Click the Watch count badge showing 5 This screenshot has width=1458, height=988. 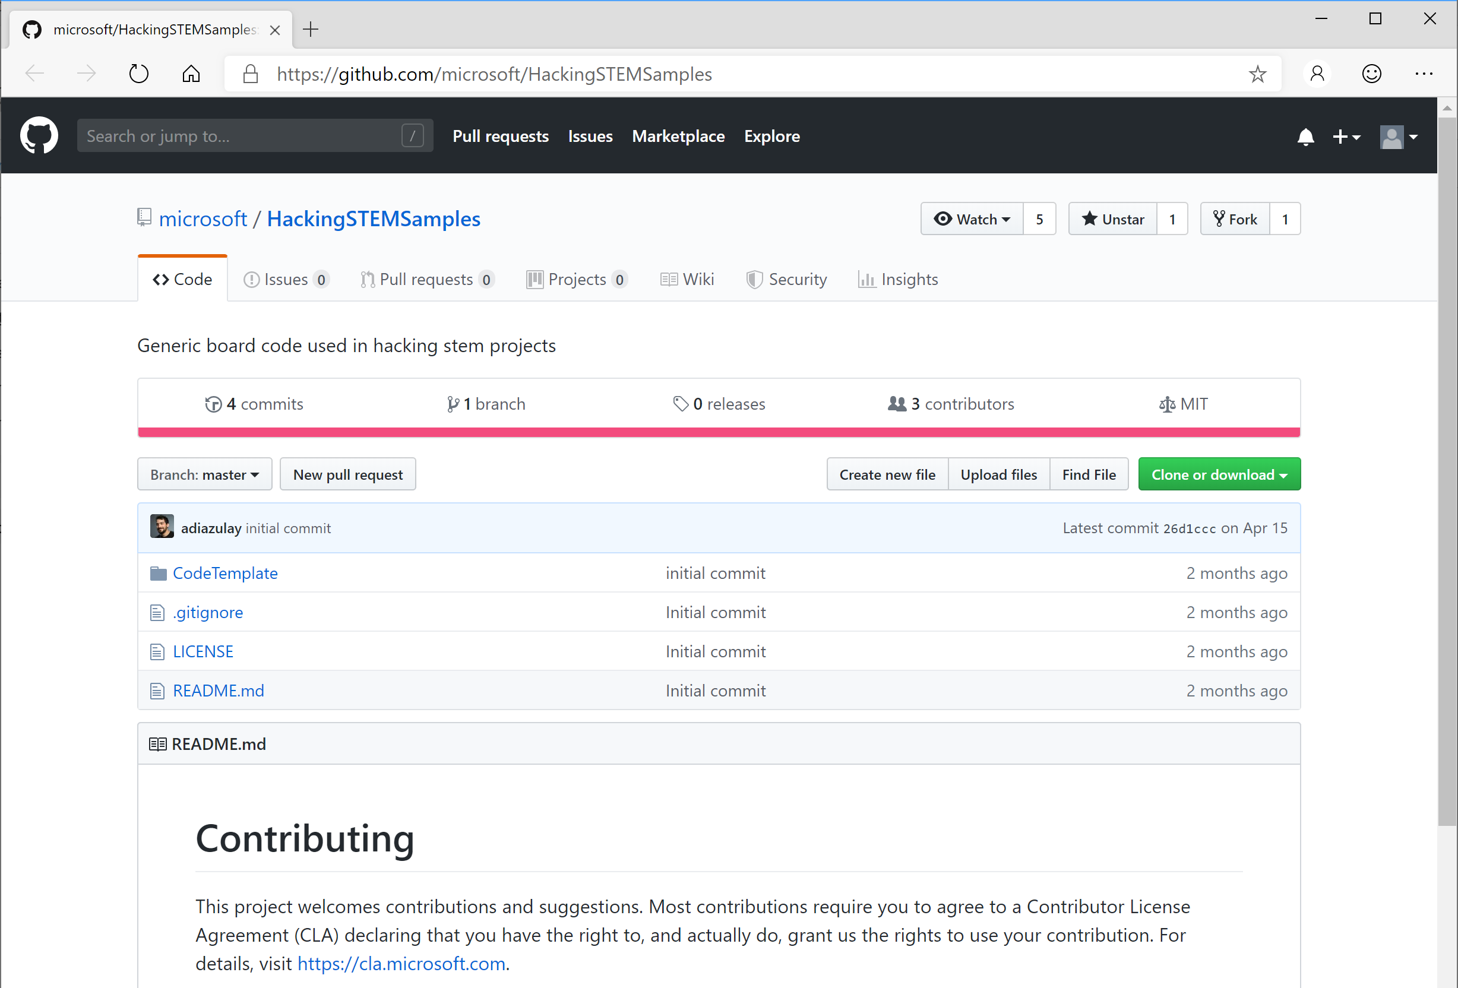coord(1039,220)
